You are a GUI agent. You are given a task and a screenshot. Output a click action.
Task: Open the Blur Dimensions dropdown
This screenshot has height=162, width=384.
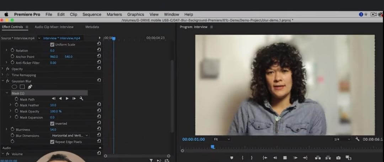tap(70, 135)
